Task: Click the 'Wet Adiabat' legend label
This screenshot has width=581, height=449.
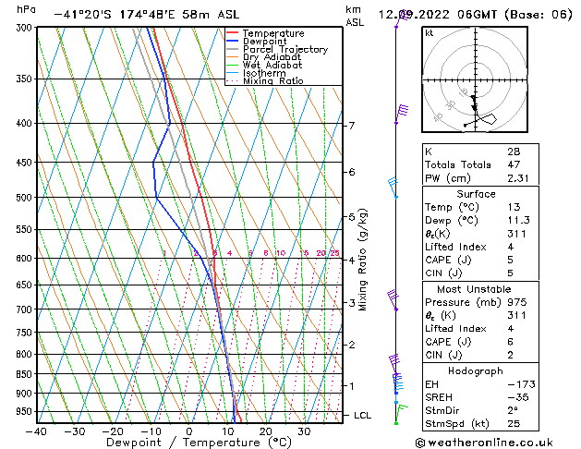Action: (272, 65)
